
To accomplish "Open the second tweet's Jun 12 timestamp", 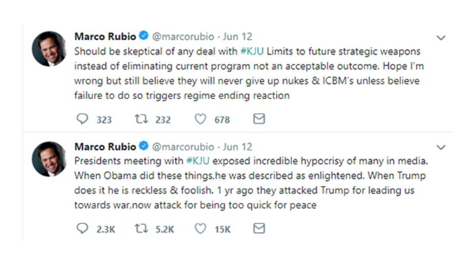I will pos(238,146).
